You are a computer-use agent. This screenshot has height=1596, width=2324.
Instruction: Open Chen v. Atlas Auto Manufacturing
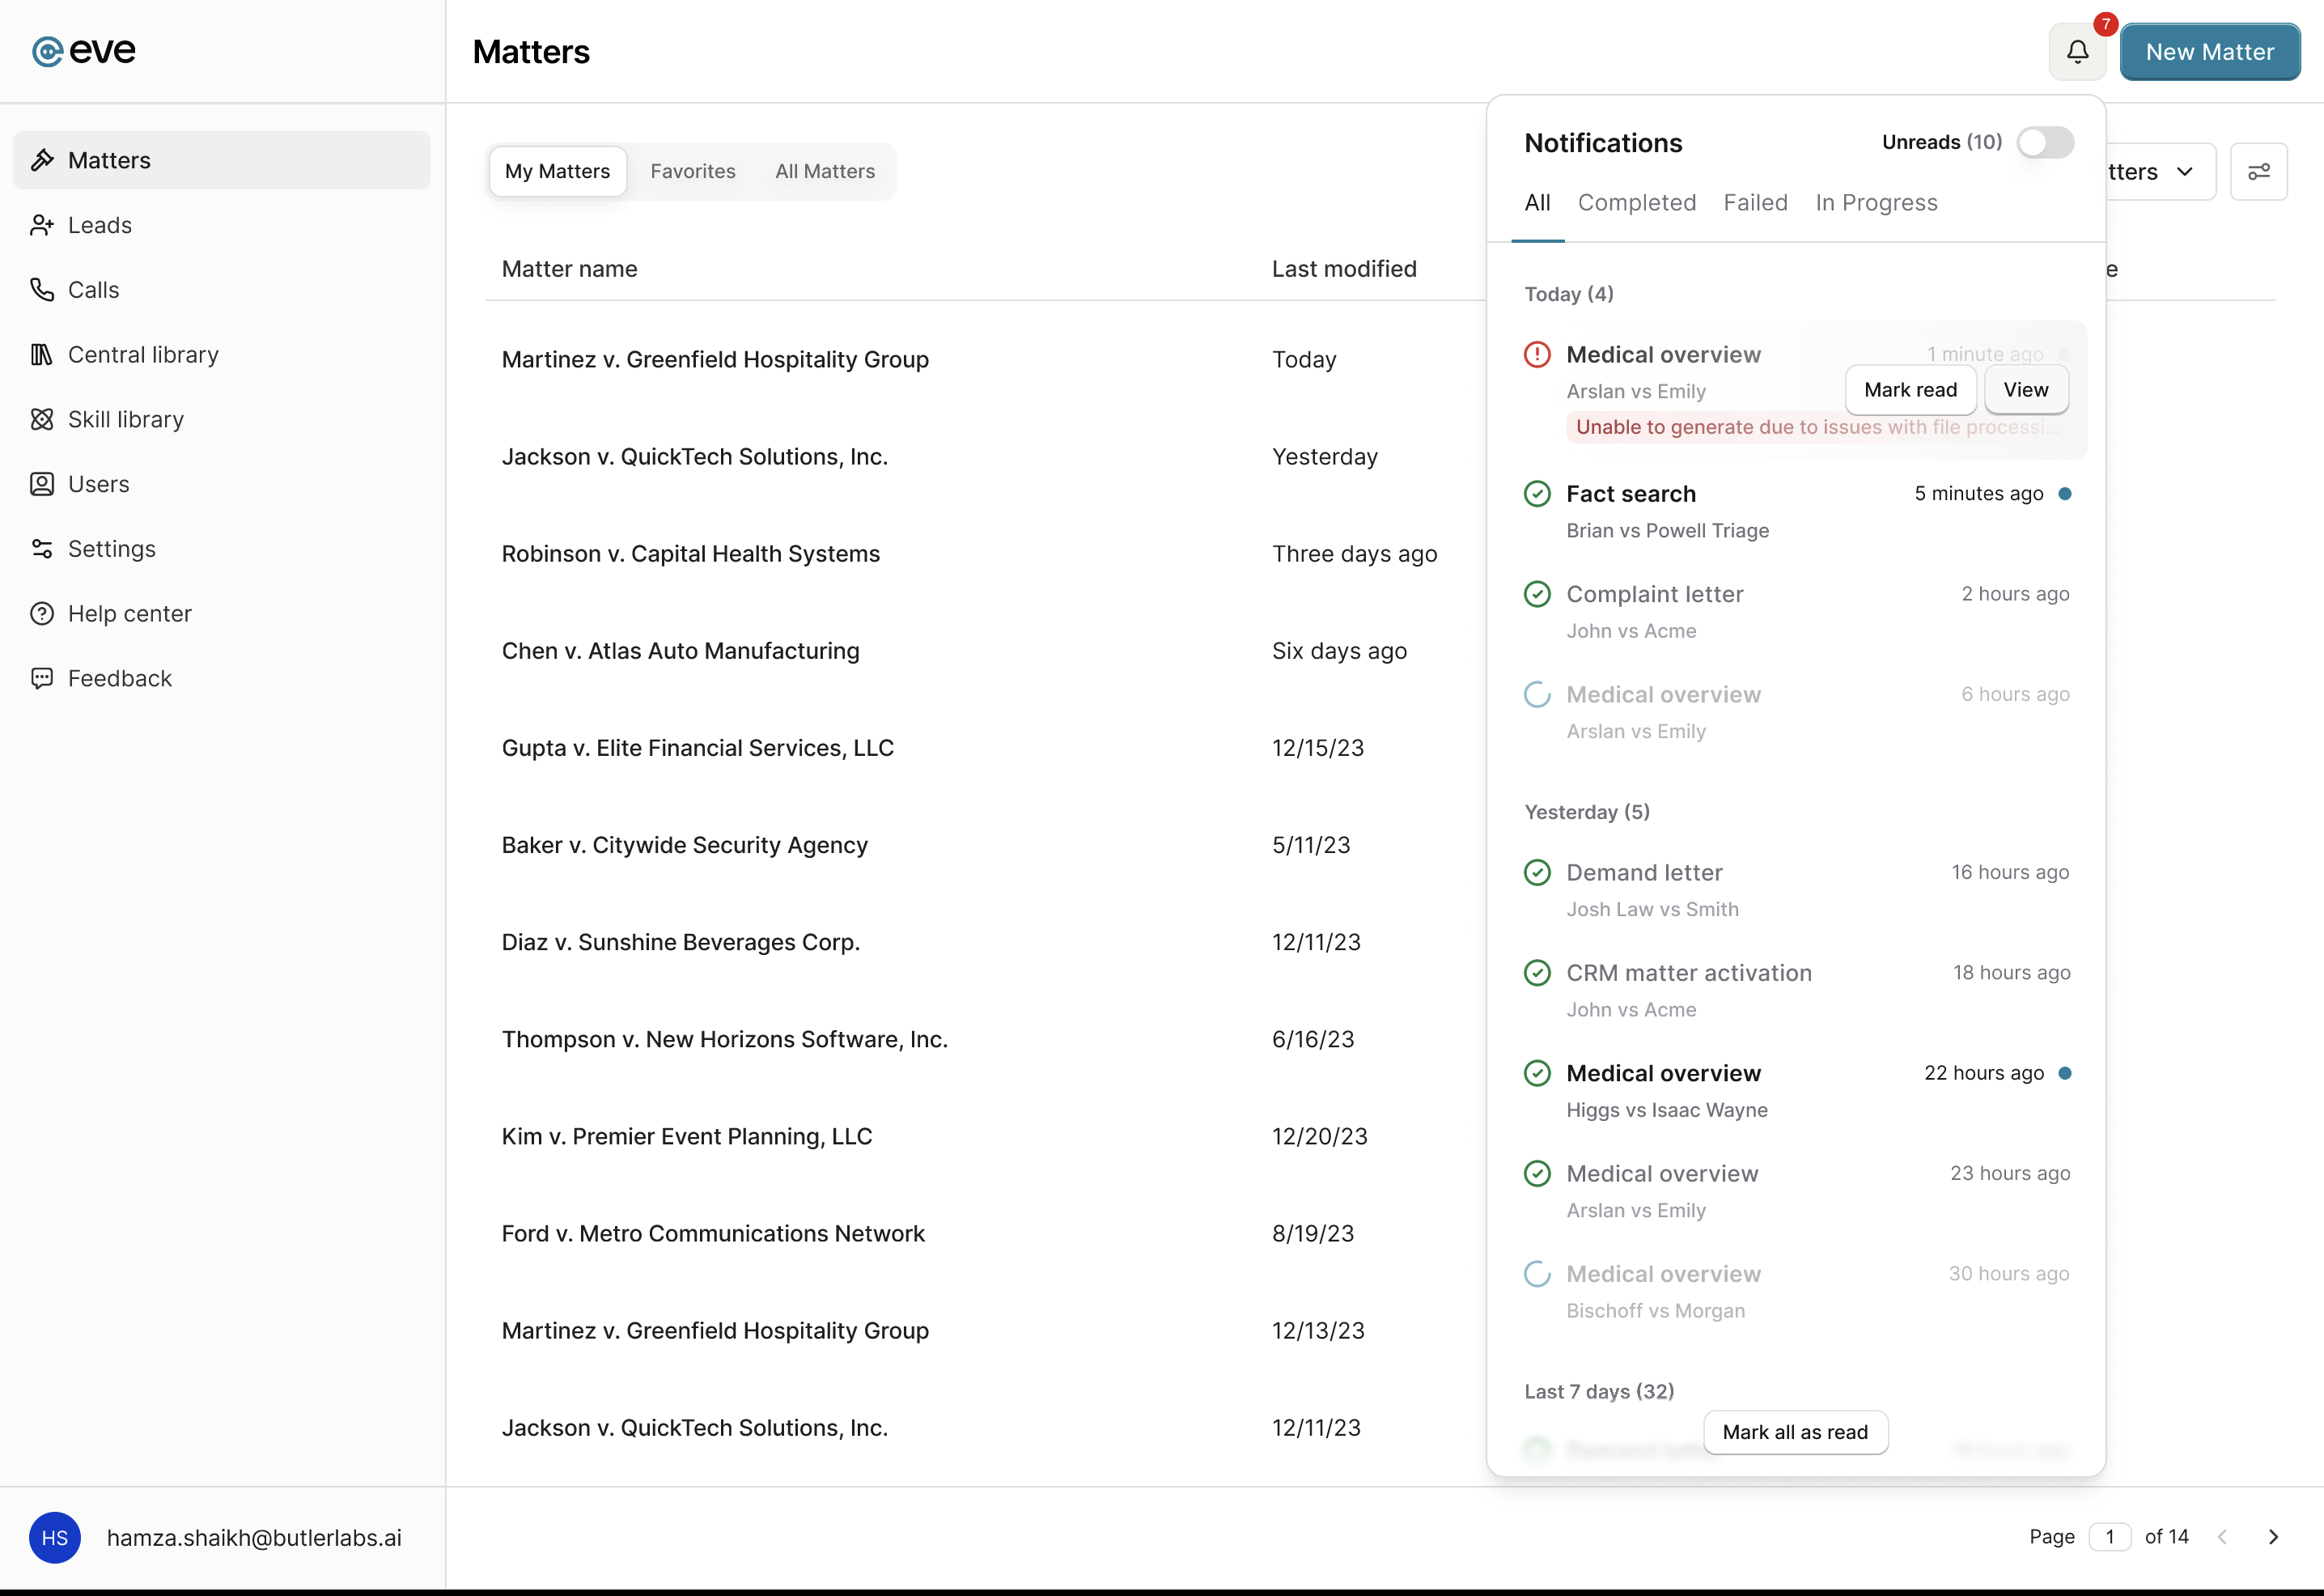(x=680, y=651)
